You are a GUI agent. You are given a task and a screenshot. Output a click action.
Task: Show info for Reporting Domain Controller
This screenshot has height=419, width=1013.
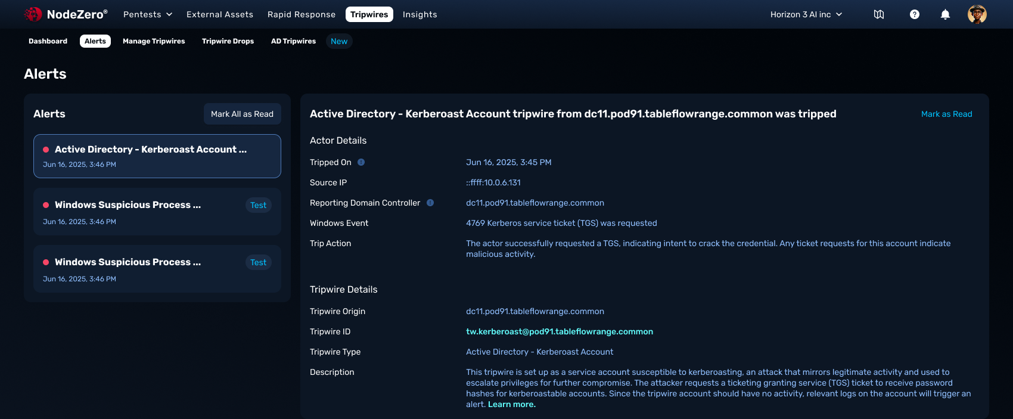tap(430, 203)
